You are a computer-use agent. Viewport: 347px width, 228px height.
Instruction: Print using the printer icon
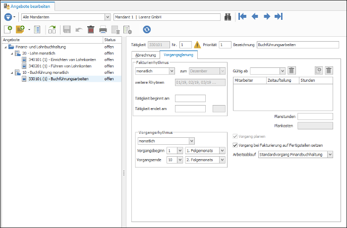point(103,30)
